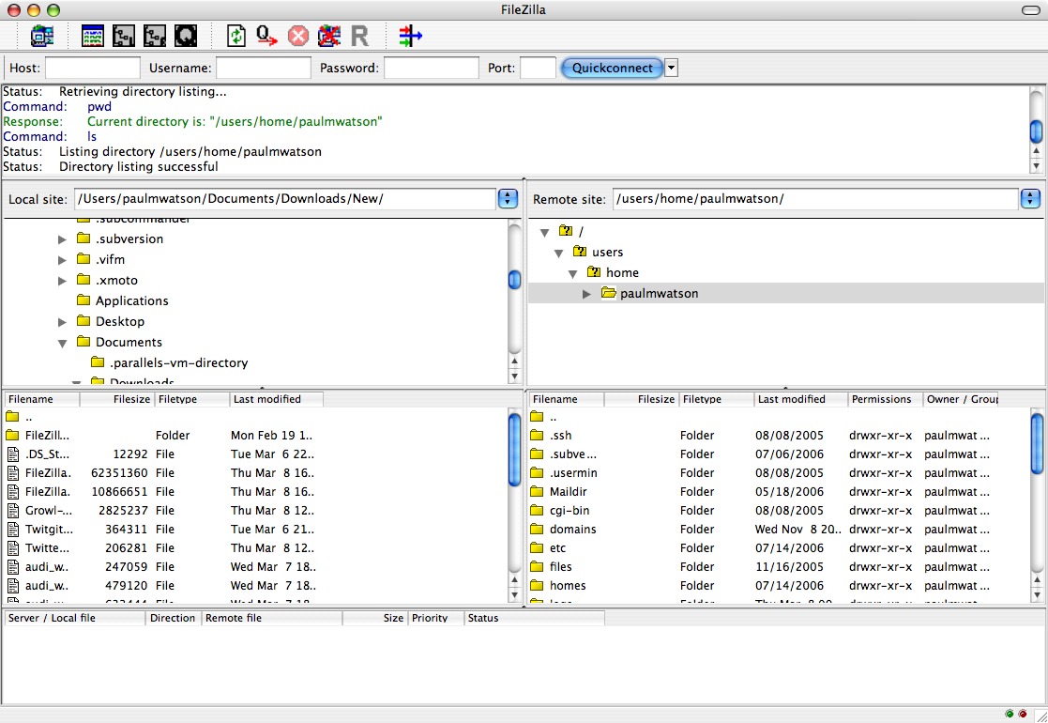
Task: Click the Username input field
Action: point(264,68)
